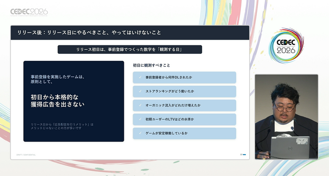Click checkmark beside ストアランキングがどう動いたか
This screenshot has height=176, width=329.
(x=140, y=91)
